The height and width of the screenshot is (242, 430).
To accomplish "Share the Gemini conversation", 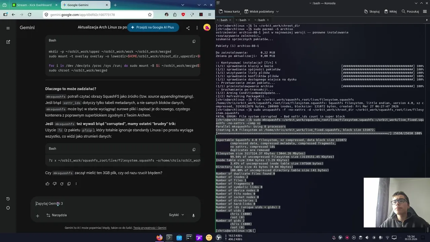I will 188,28.
